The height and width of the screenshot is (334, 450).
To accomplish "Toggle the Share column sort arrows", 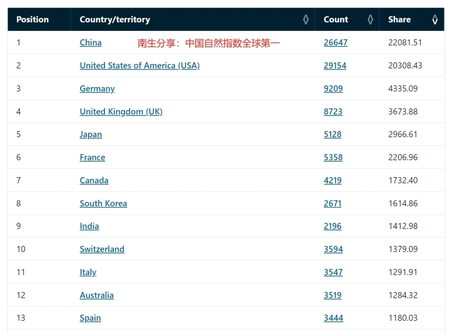I will pos(435,20).
